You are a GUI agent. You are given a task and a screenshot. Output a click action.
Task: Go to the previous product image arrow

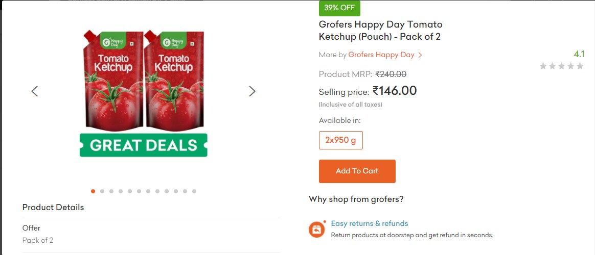point(35,91)
